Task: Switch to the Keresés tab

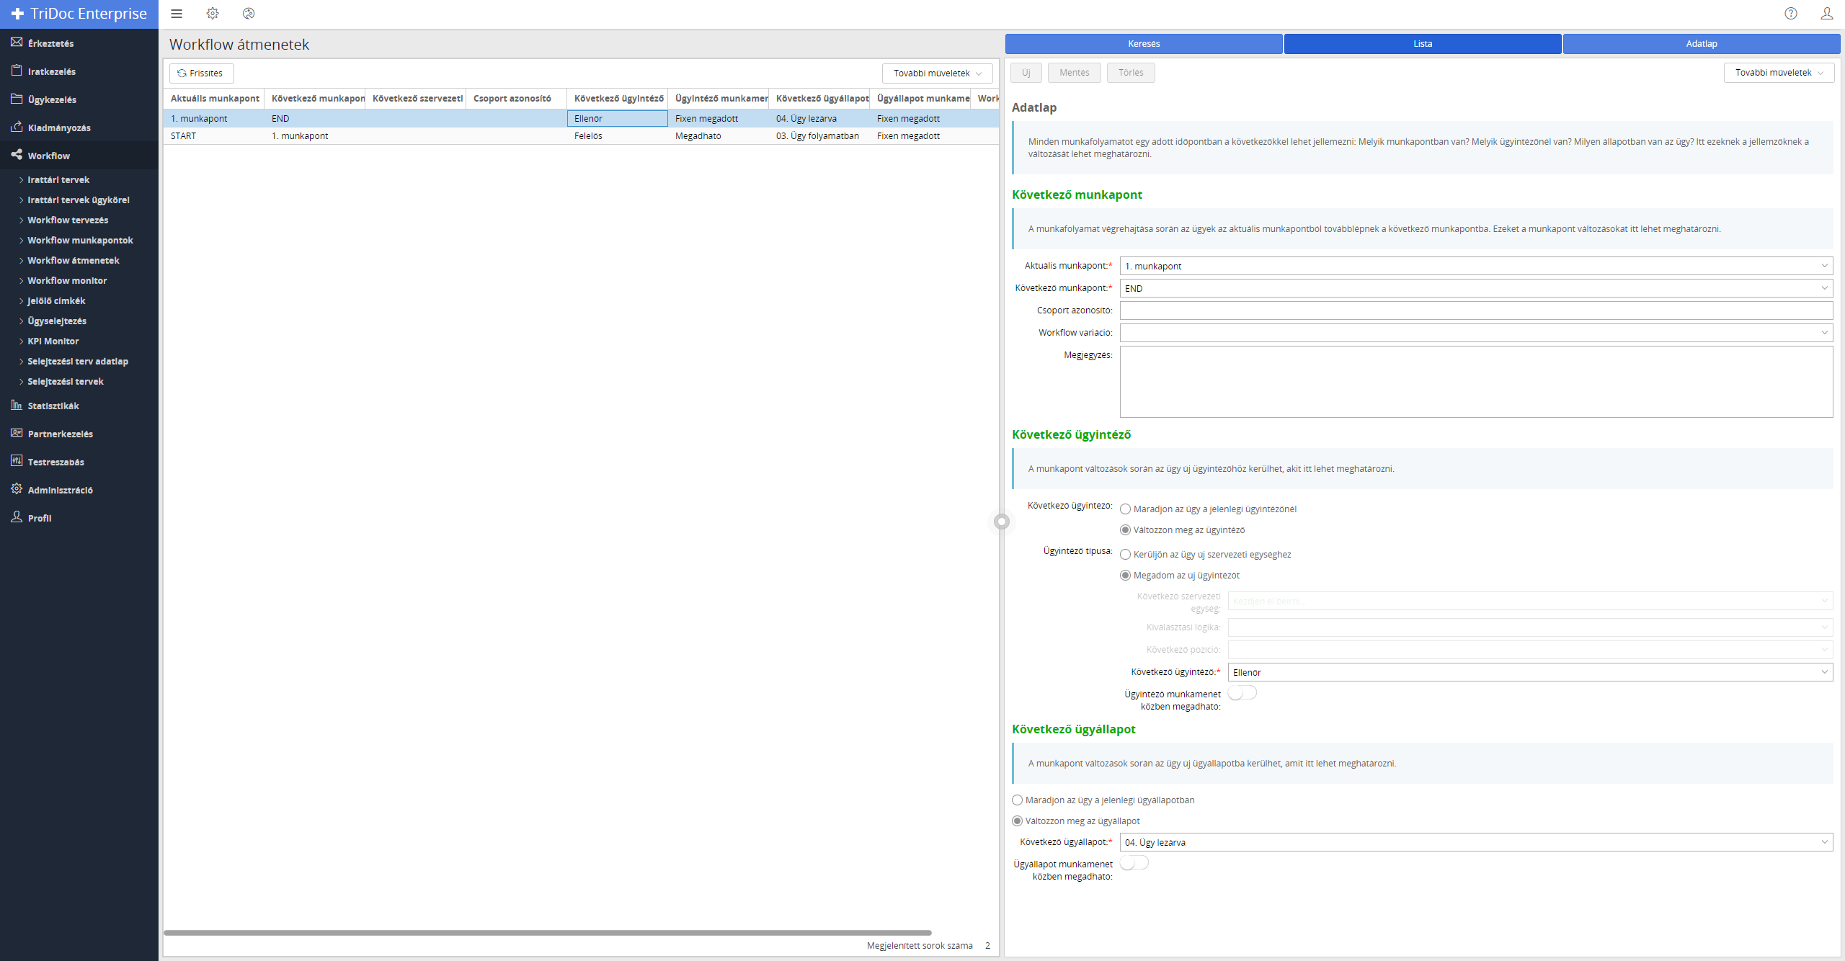Action: [x=1144, y=44]
